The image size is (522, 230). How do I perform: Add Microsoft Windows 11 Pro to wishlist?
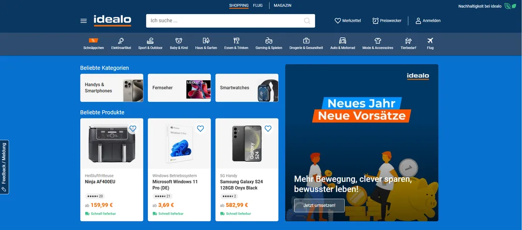201,129
